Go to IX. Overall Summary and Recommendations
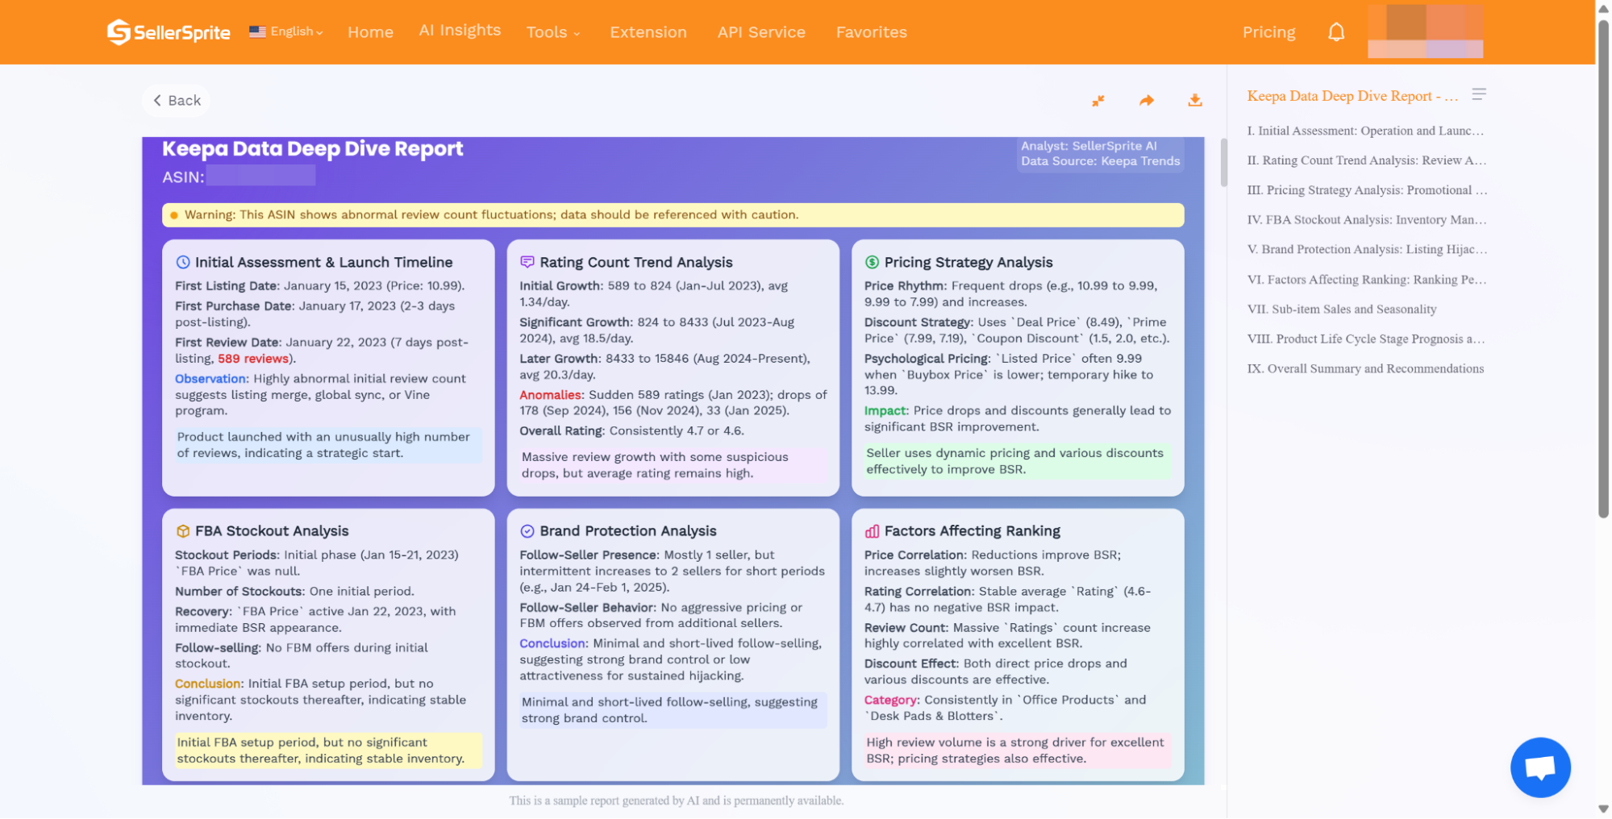1612x819 pixels. [x=1364, y=369]
